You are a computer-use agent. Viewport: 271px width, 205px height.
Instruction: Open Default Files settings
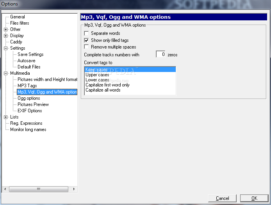[x=29, y=67]
